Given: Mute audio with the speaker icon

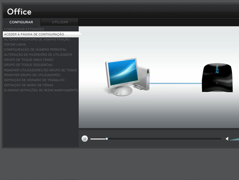Looking at the screenshot, I should [227, 139].
